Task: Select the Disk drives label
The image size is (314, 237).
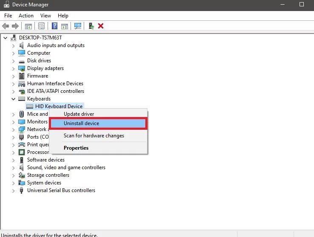Action: tap(39, 61)
